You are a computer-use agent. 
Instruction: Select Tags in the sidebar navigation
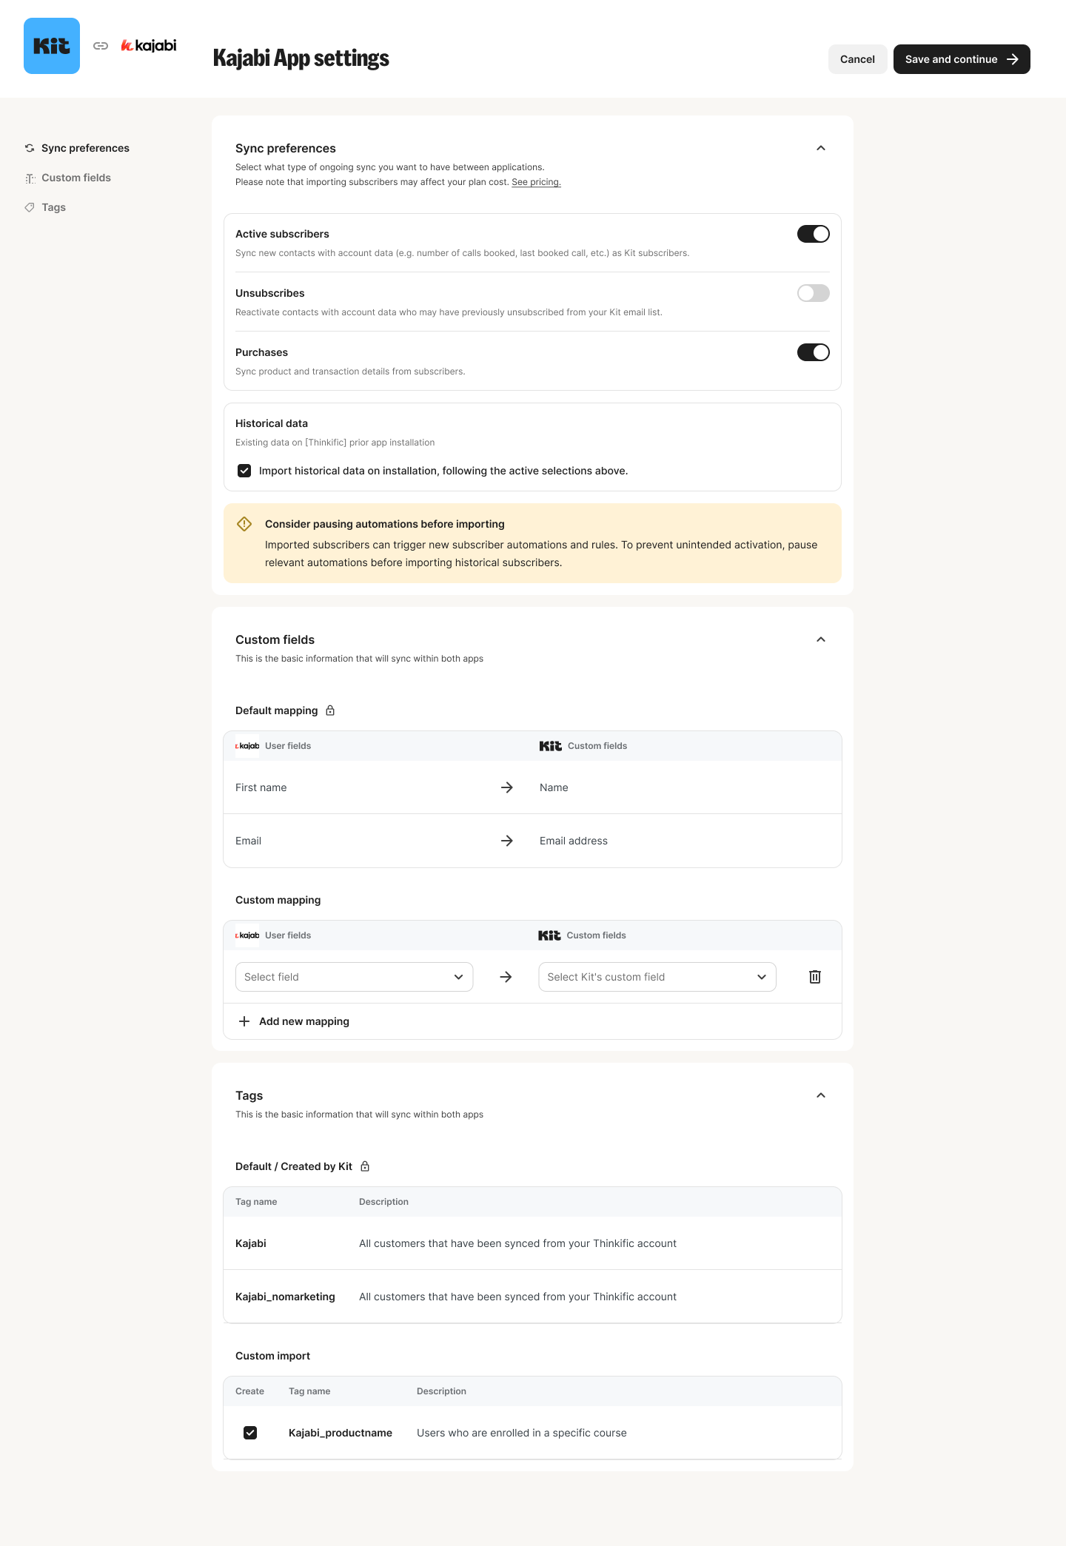coord(53,207)
